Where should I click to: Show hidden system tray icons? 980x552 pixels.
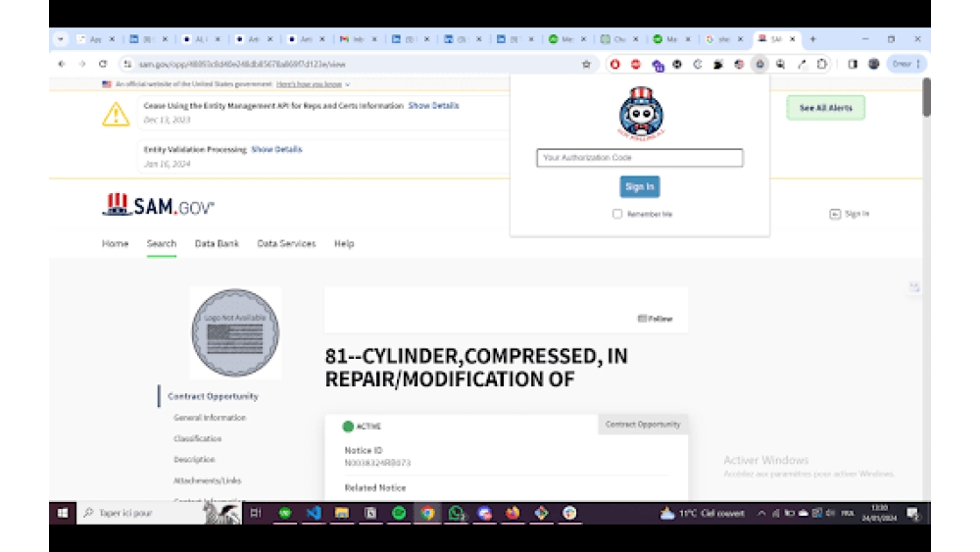click(x=761, y=513)
